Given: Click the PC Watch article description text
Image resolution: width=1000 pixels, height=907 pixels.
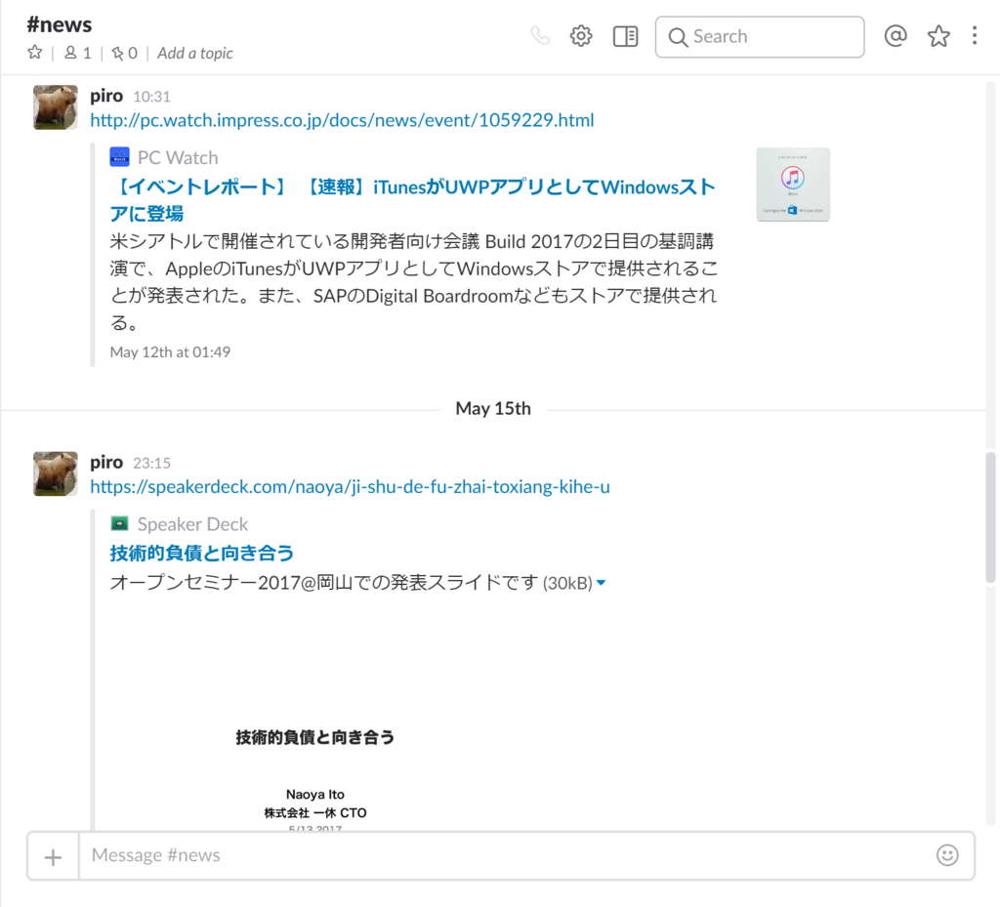Looking at the screenshot, I should click(x=414, y=282).
